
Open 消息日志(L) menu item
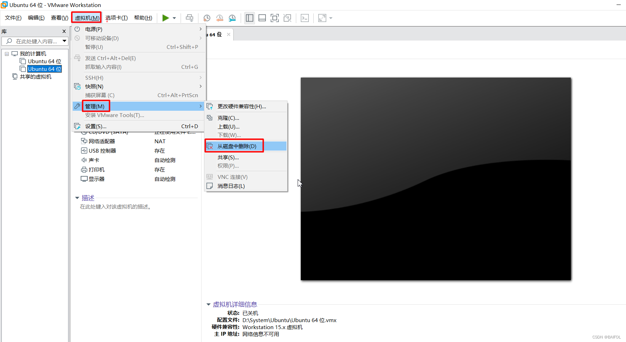coord(246,186)
